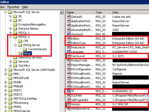Click the Configured data value

pos(119,69)
